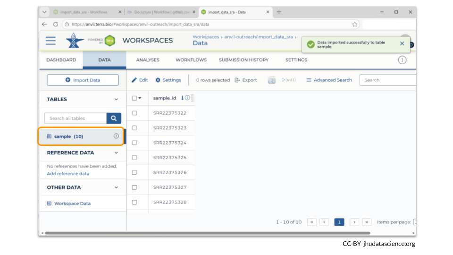The width and height of the screenshot is (453, 255).
Task: Sort by sample_id using arrow icon
Action: [x=182, y=98]
